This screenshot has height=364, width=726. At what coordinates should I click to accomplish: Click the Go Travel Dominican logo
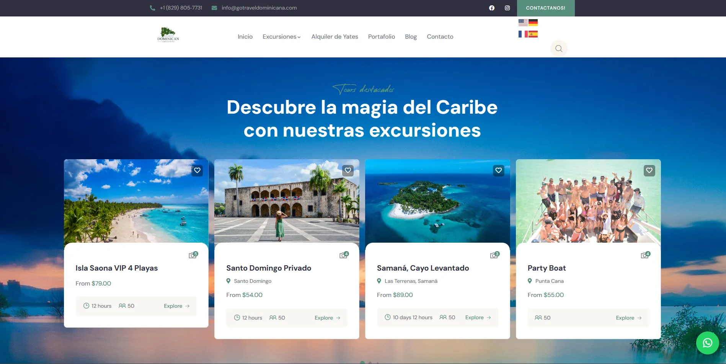[168, 35]
